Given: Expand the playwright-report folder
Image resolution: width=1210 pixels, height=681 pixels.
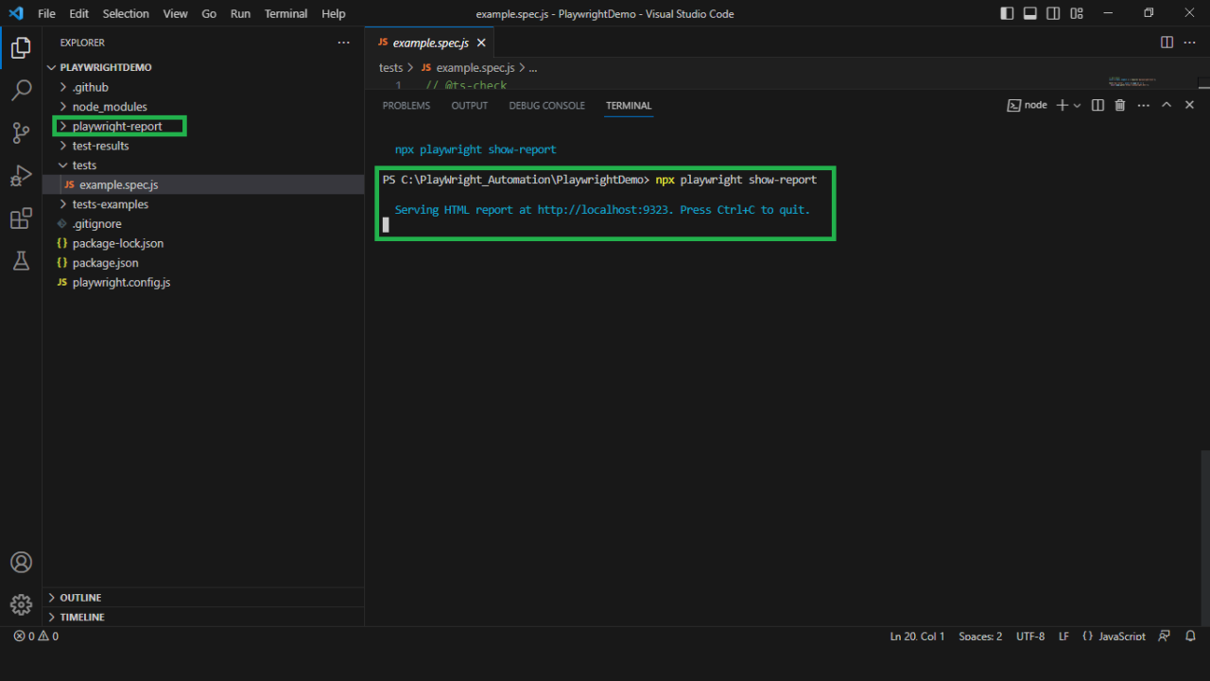Looking at the screenshot, I should pos(117,126).
